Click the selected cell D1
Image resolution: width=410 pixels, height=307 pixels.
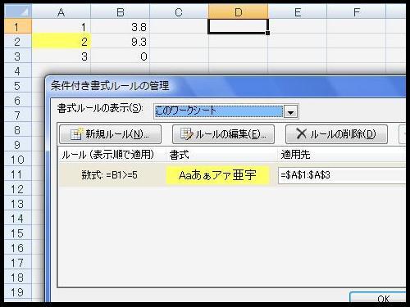click(238, 26)
